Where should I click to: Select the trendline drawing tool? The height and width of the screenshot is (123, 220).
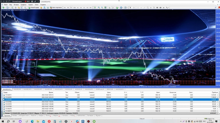(145, 8)
